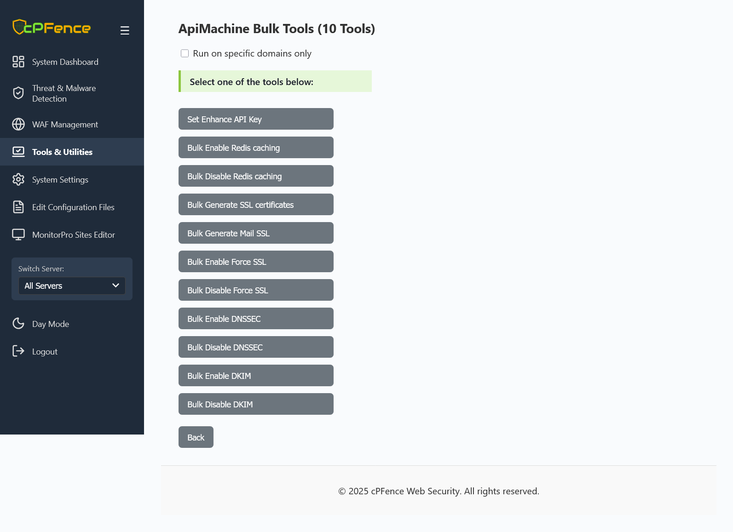
Task: Click the cPFence copyright footer text
Action: tap(439, 491)
